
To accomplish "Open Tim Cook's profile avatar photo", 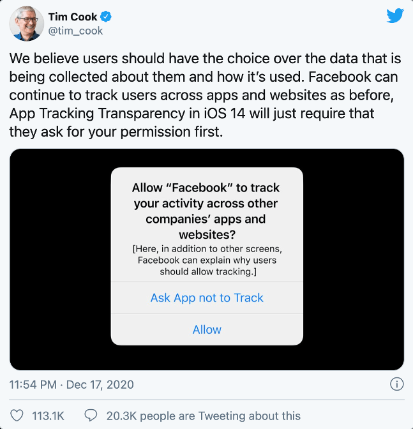I will click(x=26, y=24).
